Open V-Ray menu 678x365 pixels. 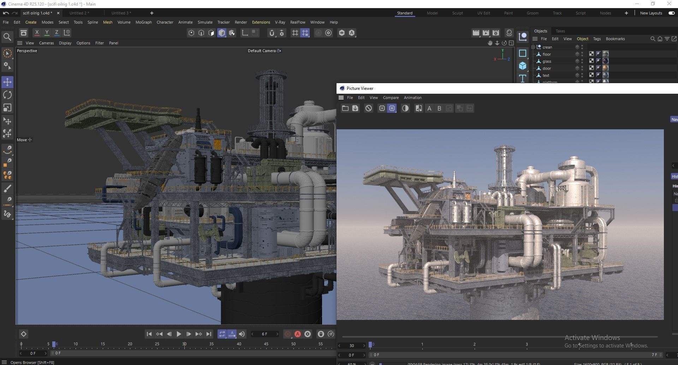(280, 22)
